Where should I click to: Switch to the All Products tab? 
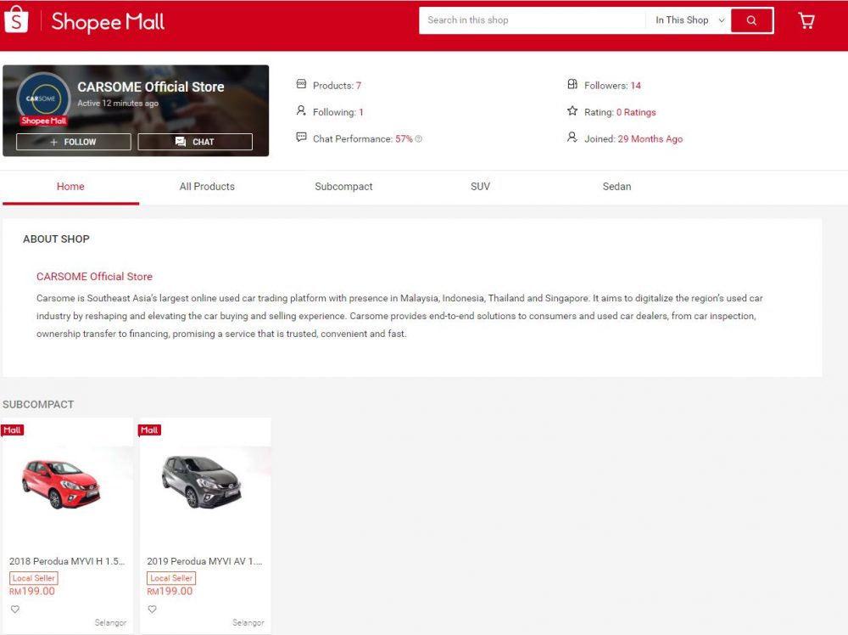(x=207, y=187)
